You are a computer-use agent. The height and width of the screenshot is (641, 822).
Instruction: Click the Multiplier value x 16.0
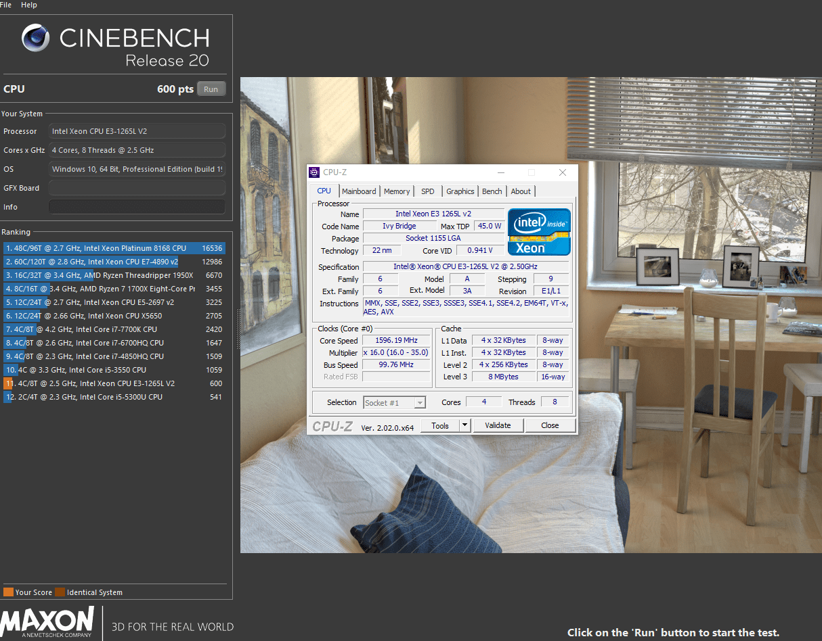coord(397,353)
